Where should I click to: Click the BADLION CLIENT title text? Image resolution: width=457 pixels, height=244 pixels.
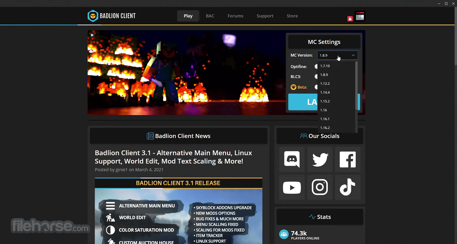pos(118,16)
